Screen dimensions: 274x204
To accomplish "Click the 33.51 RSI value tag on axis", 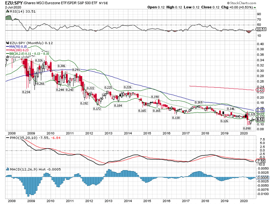I will point(261,29).
